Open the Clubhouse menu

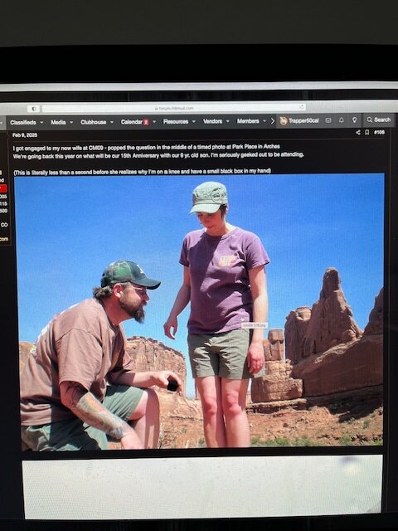point(94,122)
